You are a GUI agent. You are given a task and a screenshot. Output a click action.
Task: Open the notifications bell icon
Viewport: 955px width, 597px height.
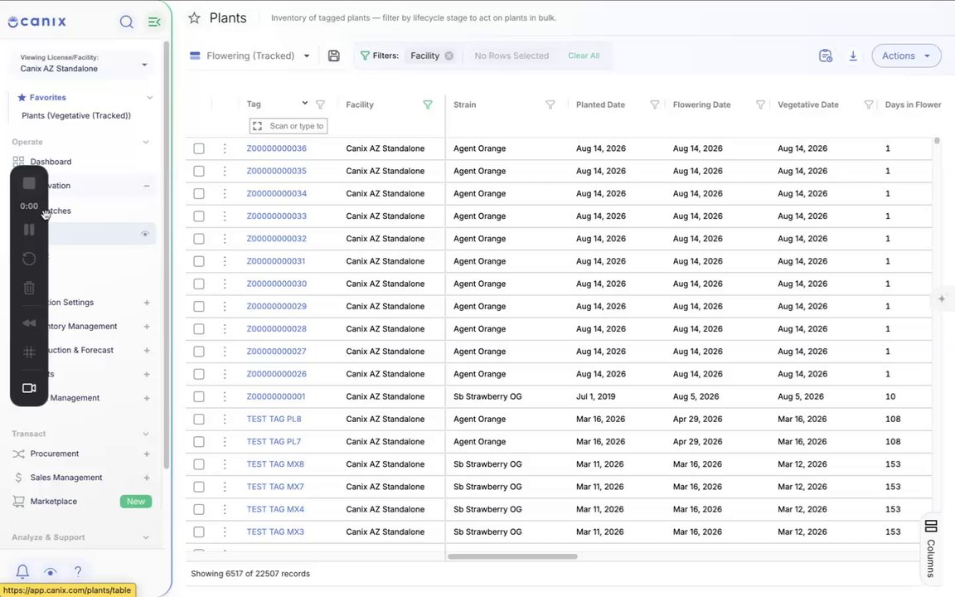click(x=22, y=571)
